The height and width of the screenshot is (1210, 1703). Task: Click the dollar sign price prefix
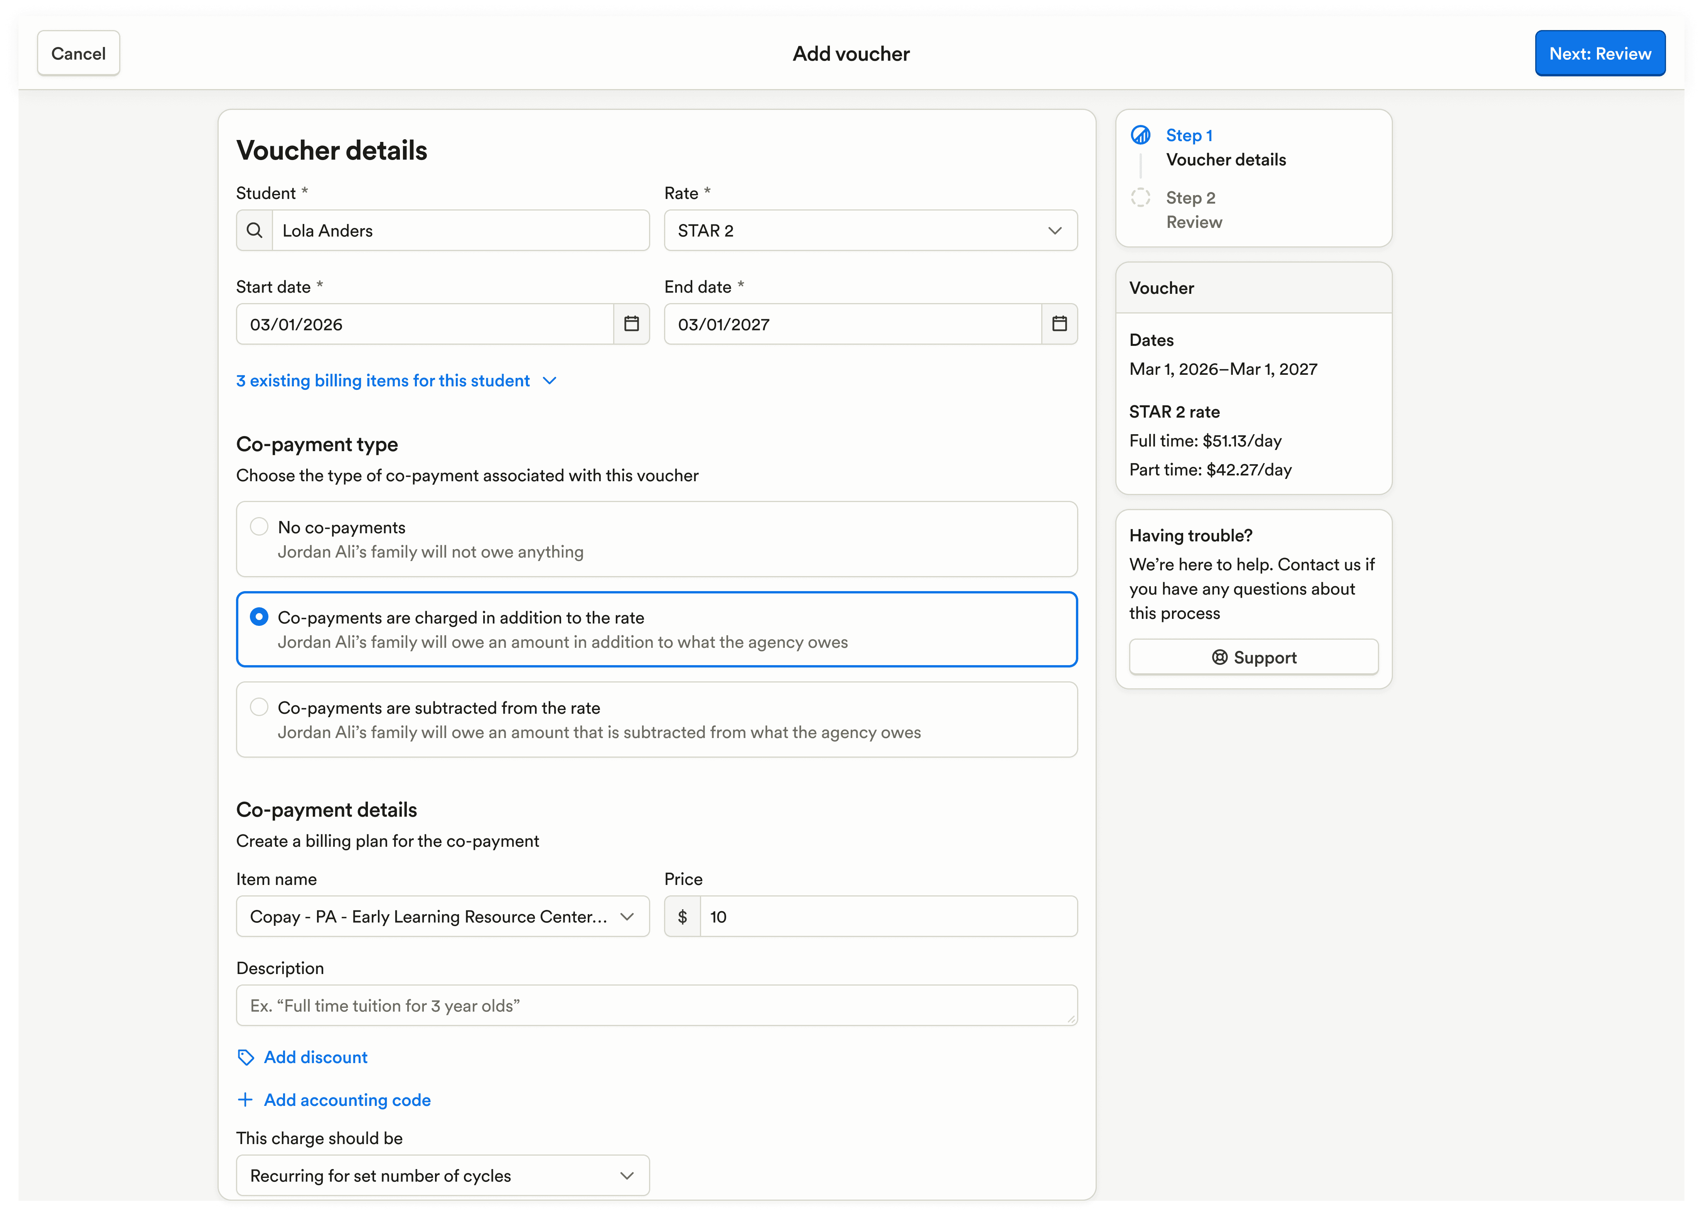(x=682, y=917)
